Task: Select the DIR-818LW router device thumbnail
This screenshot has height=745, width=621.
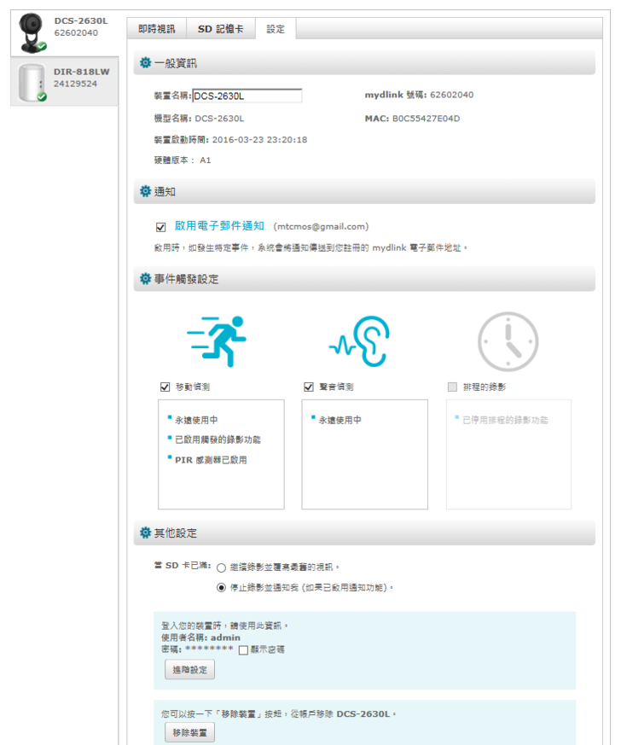Action: click(x=32, y=83)
